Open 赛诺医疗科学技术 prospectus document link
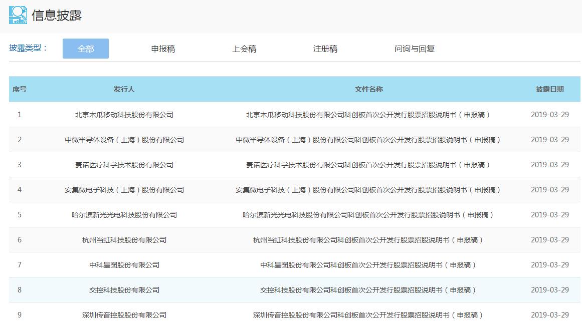The width and height of the screenshot is (582, 323). [368, 165]
